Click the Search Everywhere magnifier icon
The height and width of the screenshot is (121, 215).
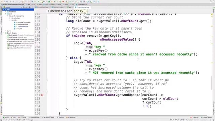211,1
